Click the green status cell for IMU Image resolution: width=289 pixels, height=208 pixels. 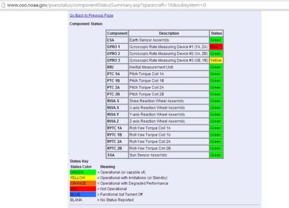coord(216,67)
